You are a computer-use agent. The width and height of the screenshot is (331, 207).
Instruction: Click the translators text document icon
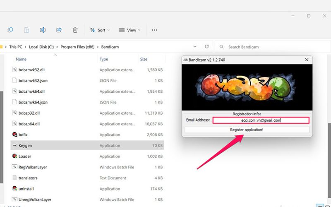click(14, 178)
